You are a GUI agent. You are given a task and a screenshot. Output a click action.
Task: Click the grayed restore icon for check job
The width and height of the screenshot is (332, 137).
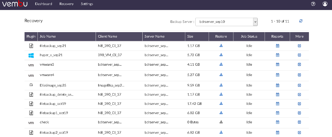pos(221,122)
